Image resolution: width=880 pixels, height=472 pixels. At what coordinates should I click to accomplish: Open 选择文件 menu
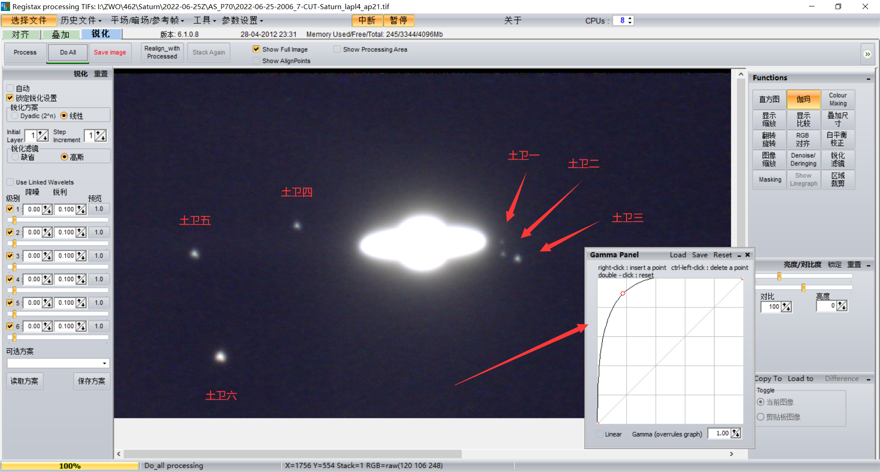pos(29,21)
